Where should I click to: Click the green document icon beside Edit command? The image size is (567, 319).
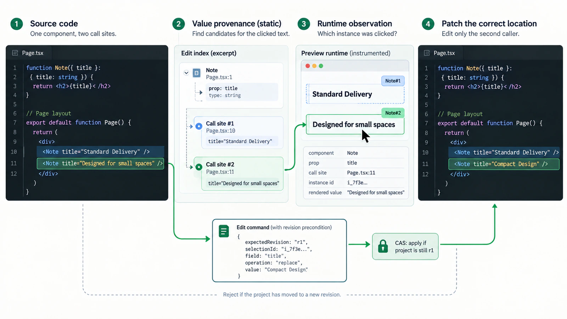pos(224,231)
